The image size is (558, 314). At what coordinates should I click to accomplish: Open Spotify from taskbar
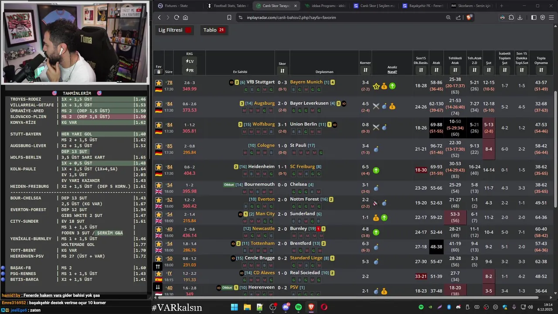click(298, 307)
